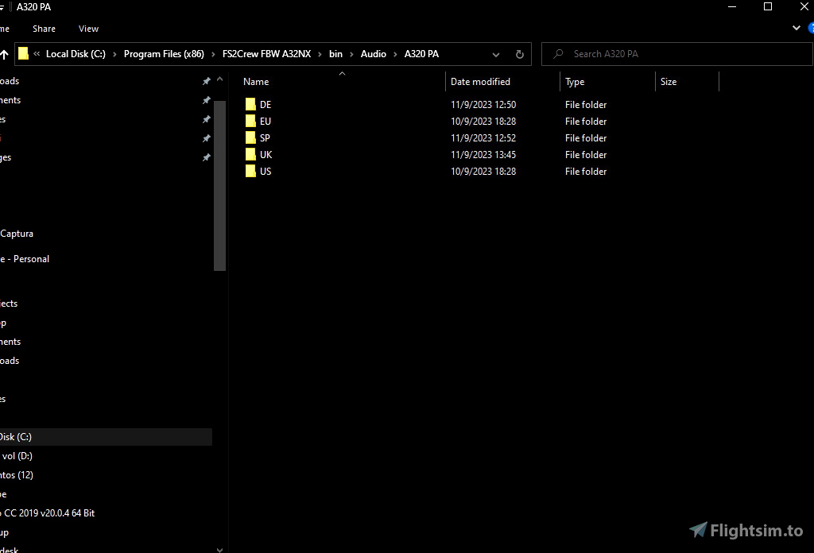Open the chevron after Local Disk (C:)

[x=114, y=54]
